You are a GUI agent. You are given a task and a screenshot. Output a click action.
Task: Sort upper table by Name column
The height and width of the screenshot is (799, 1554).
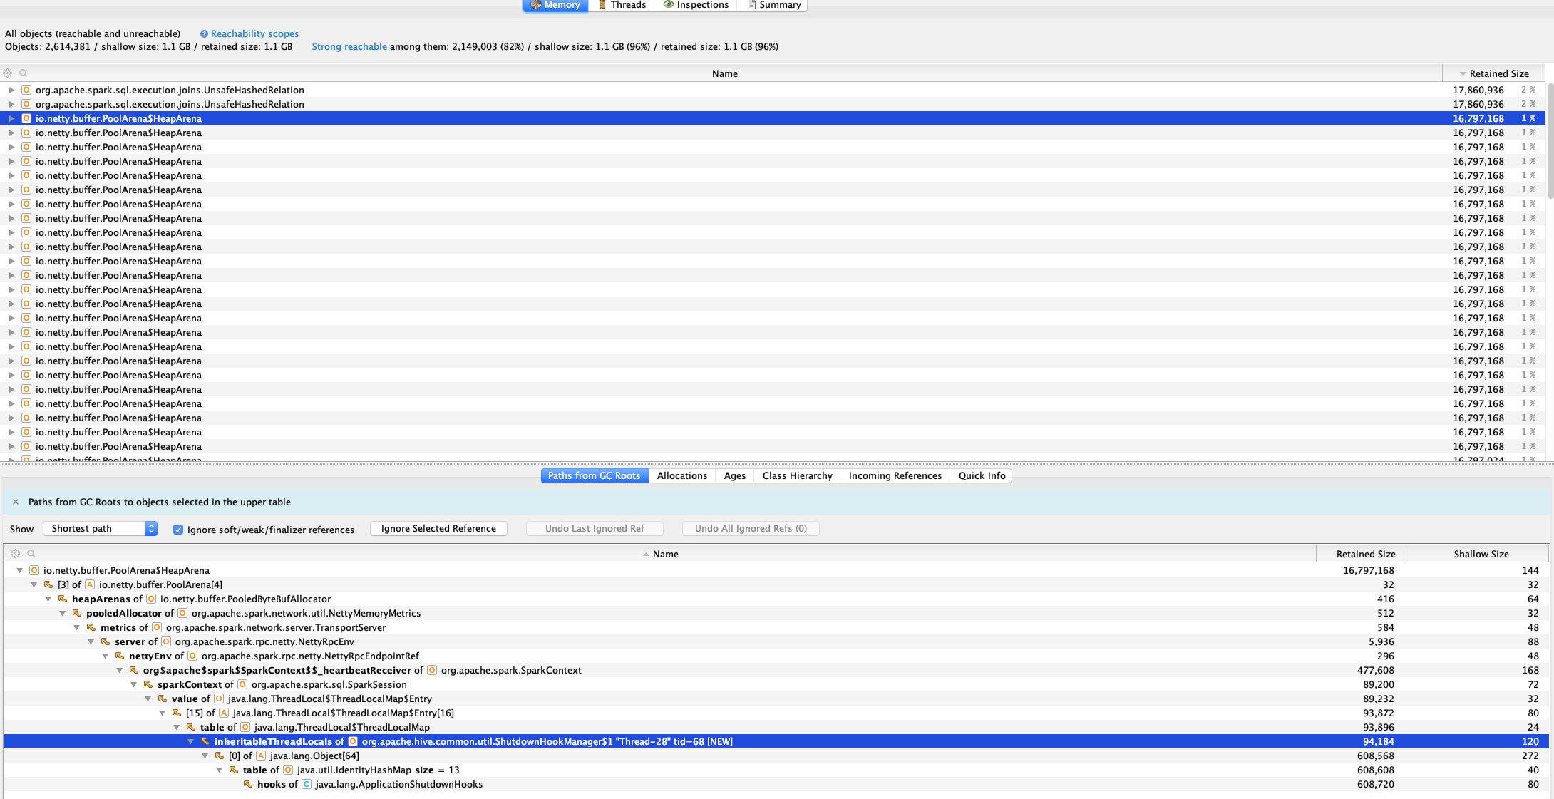click(724, 73)
